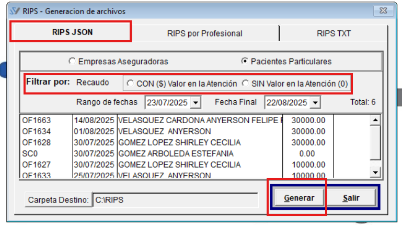Viewport: 402px width, 225px height.
Task: Choose the Pacientes Particulares radio option
Action: tap(245, 62)
